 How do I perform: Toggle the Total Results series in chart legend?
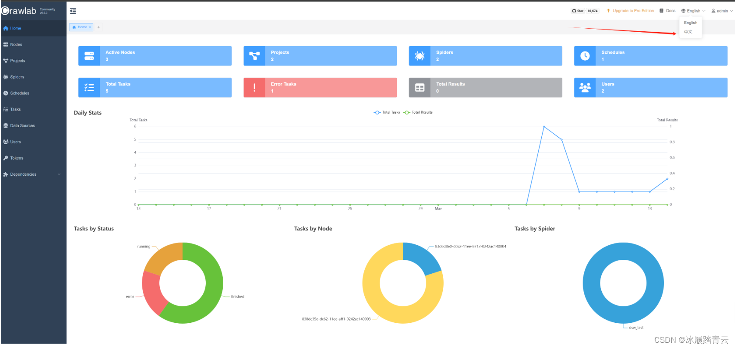[418, 112]
